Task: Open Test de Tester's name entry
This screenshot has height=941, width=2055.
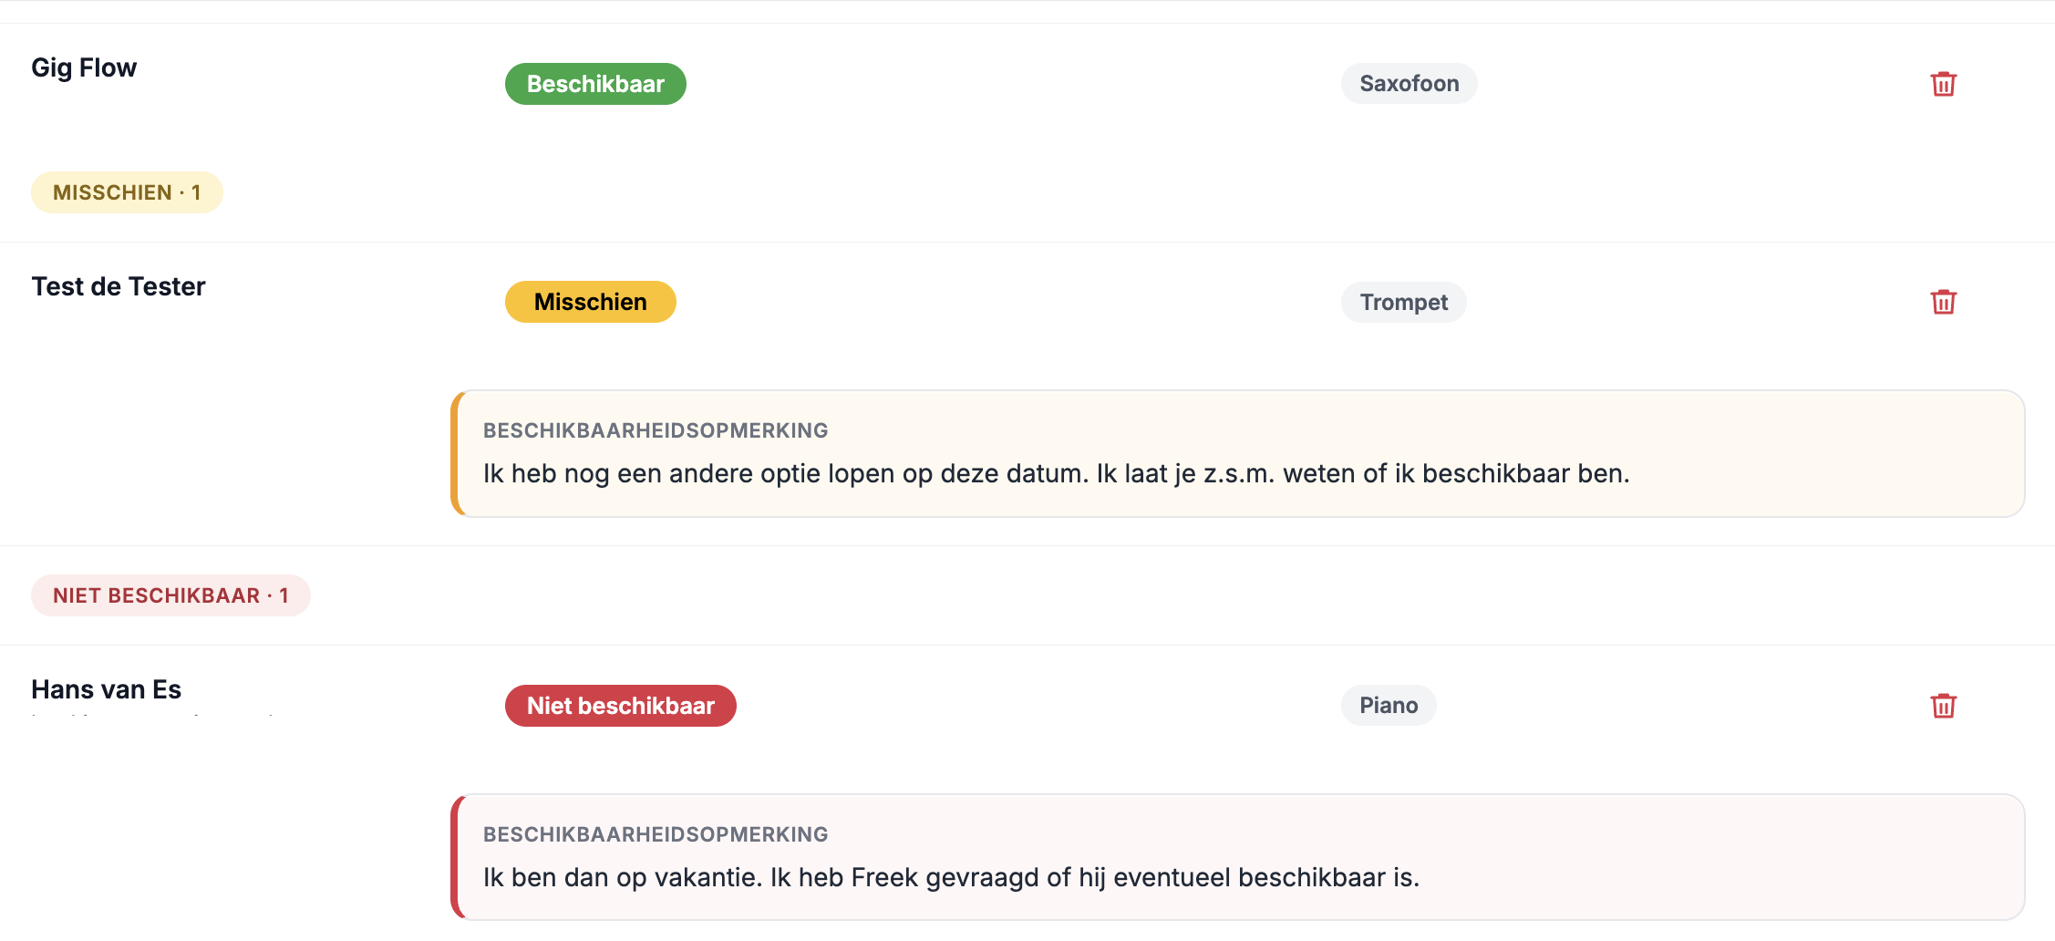Action: pyautogui.click(x=119, y=286)
